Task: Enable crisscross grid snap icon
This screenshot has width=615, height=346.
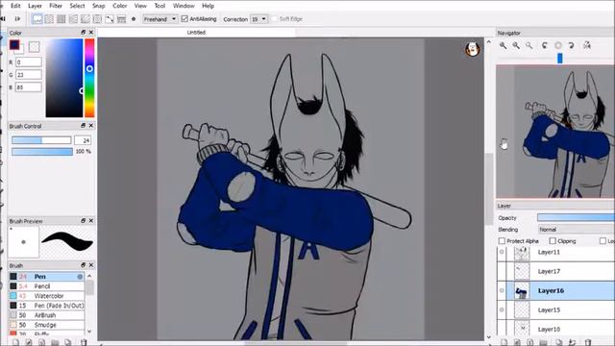Action: coord(61,19)
